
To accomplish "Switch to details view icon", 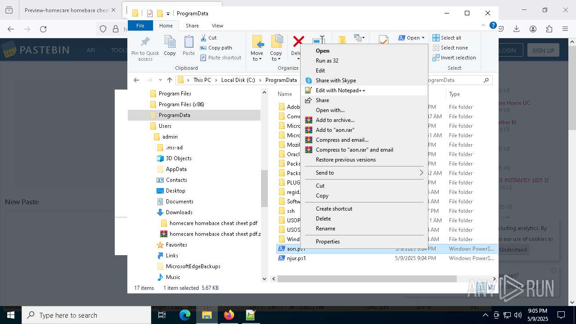I will coord(482,288).
